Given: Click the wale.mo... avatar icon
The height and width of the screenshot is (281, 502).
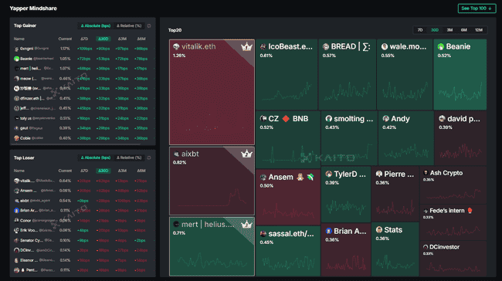Looking at the screenshot, I should (385, 47).
